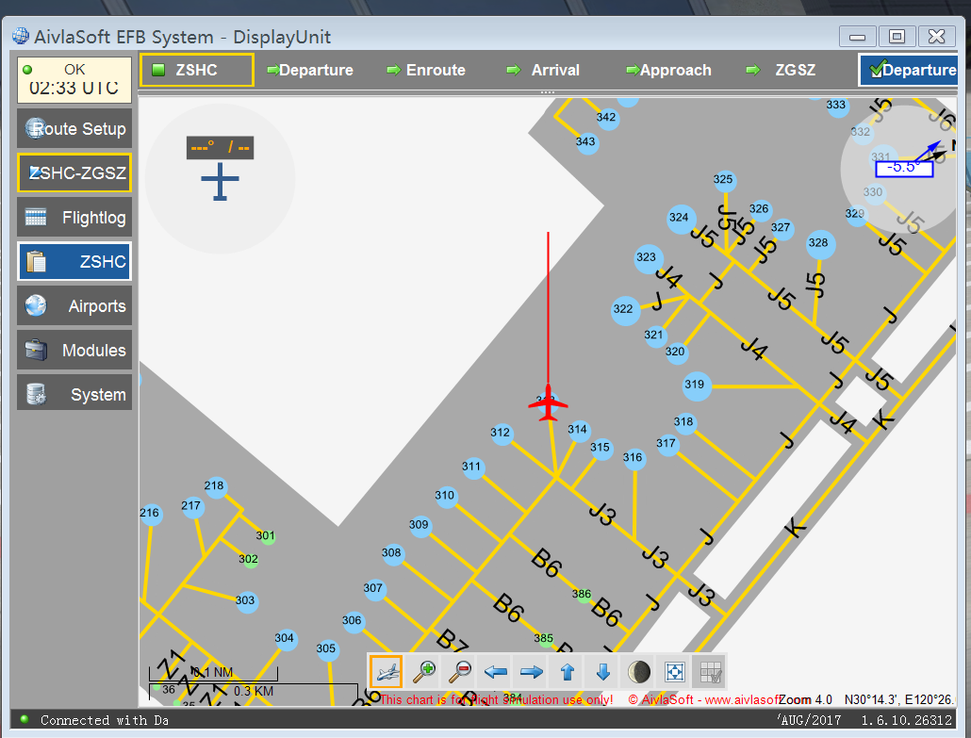Open the Flightlog page
The image size is (971, 738).
(74, 218)
